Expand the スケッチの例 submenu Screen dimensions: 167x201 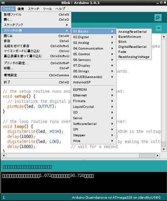36,31
